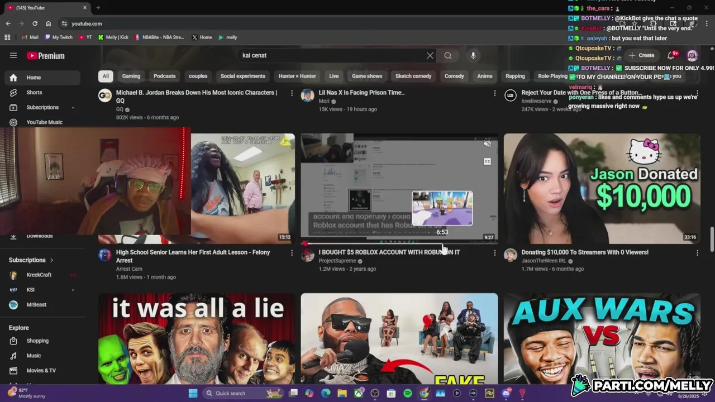Click the YouTube Premium logo
The width and height of the screenshot is (715, 402).
[x=46, y=56]
